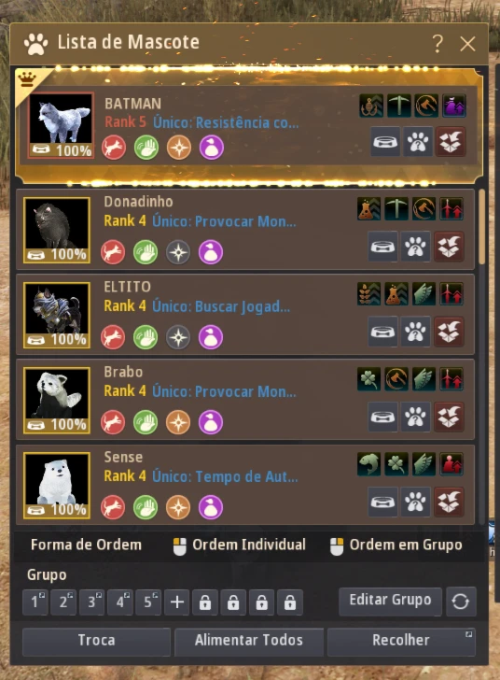Add a new group with plus button
This screenshot has height=680, width=500.
point(177,602)
